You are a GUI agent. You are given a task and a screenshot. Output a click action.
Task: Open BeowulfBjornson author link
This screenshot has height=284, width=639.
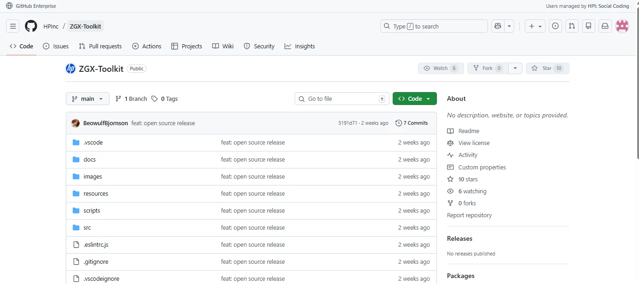105,123
